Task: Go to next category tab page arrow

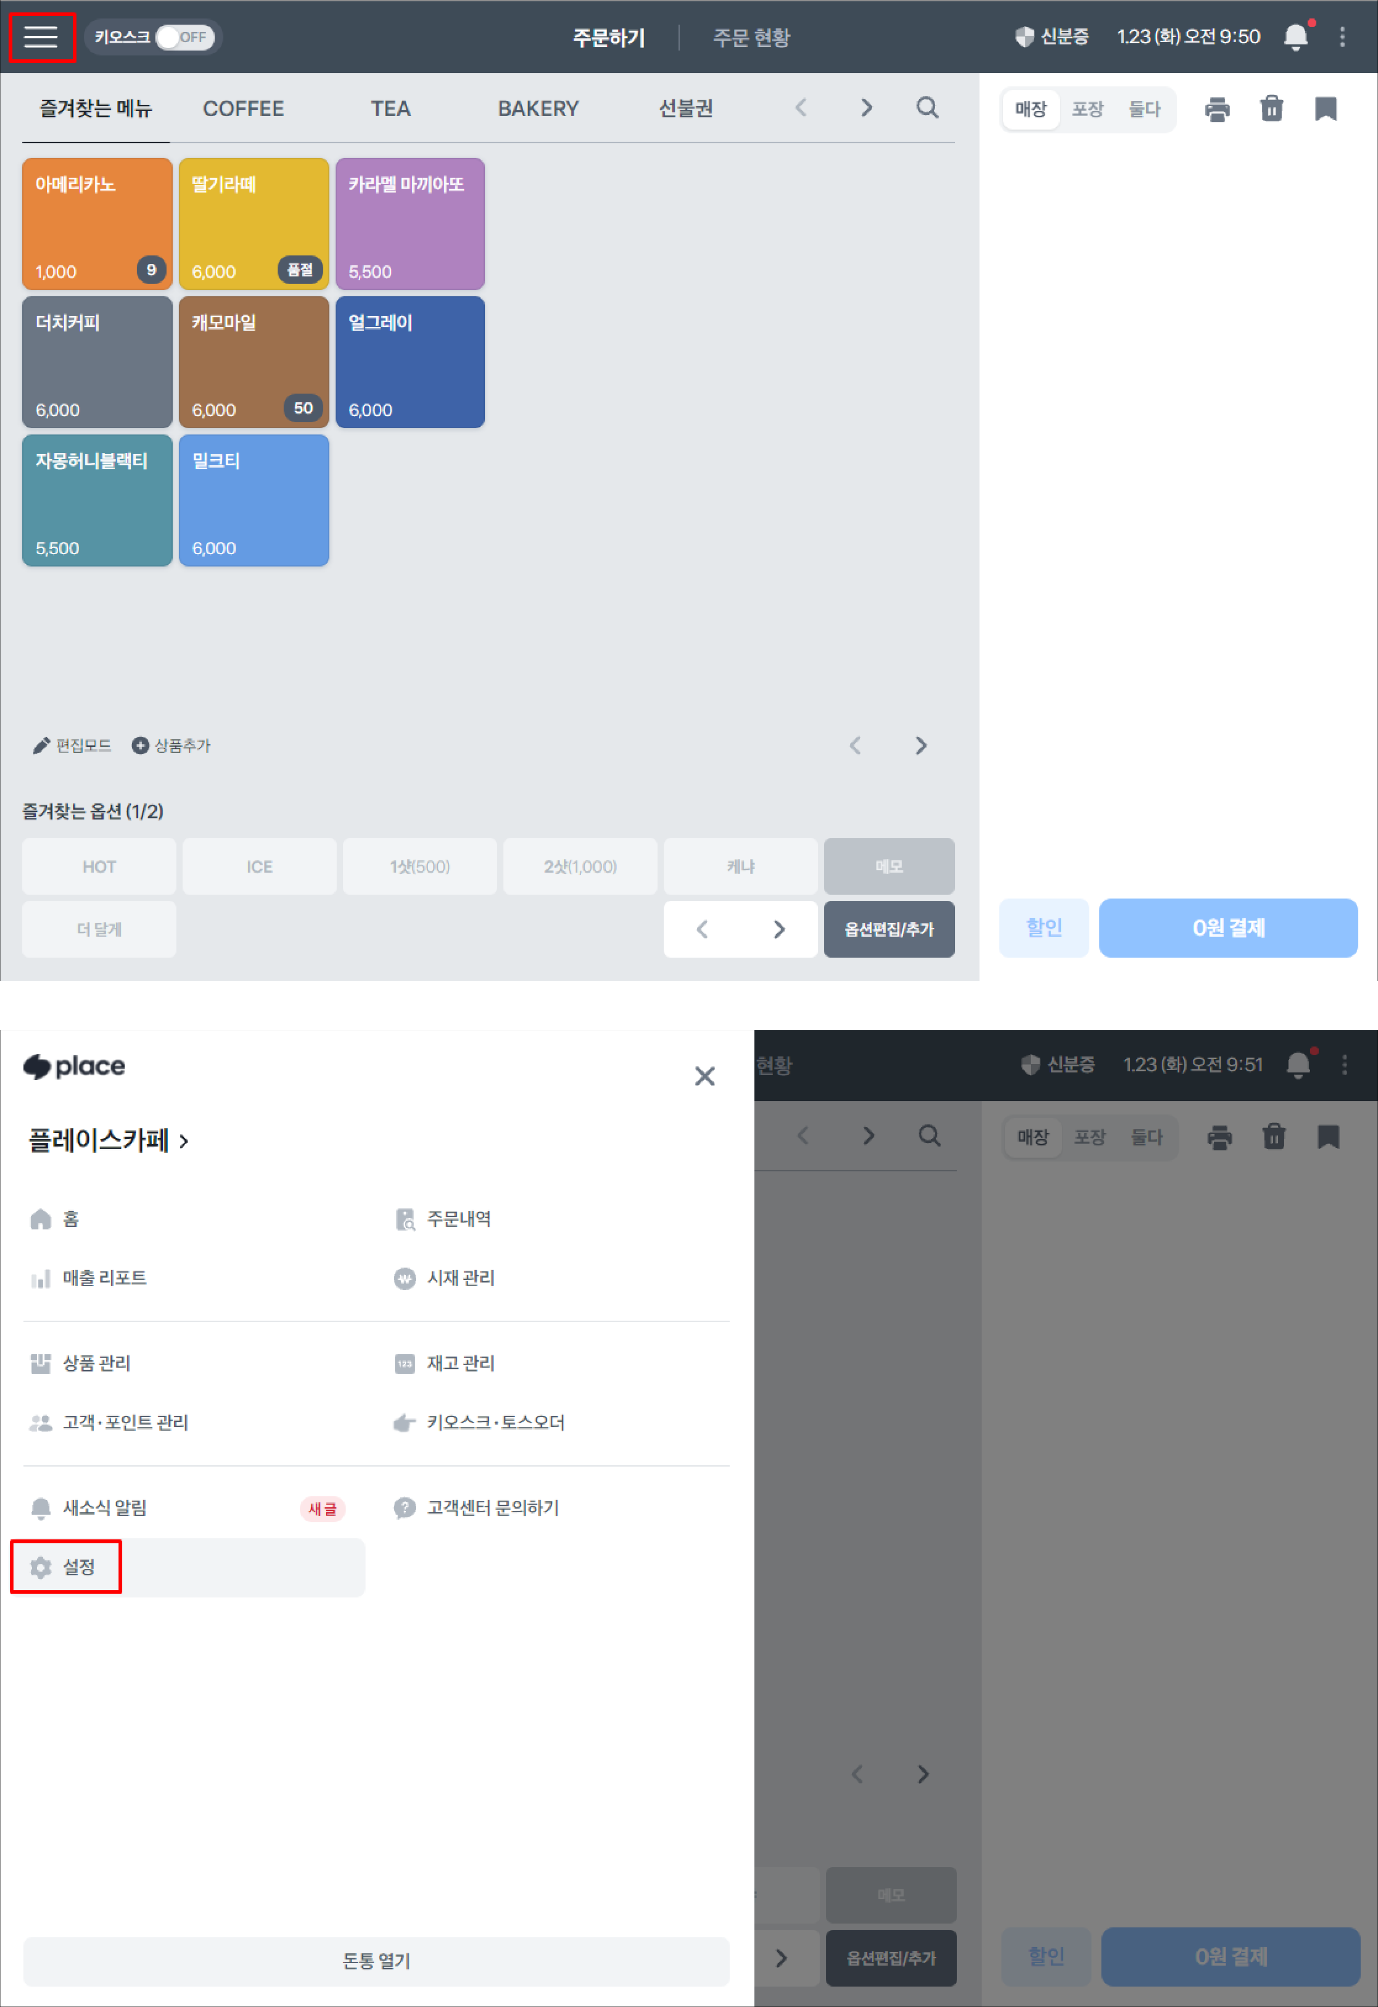Action: pyautogui.click(x=866, y=108)
